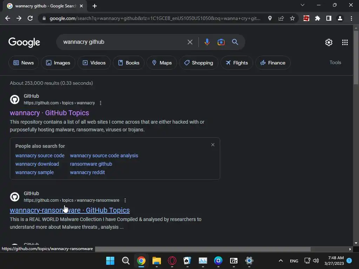The image size is (359, 269).
Task: Open the Solitaire cards app from taskbar
Action: click(187, 261)
